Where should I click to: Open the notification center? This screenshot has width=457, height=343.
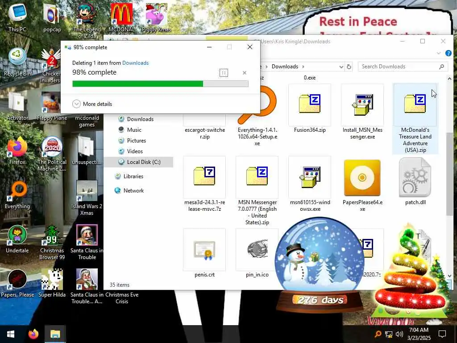442,334
